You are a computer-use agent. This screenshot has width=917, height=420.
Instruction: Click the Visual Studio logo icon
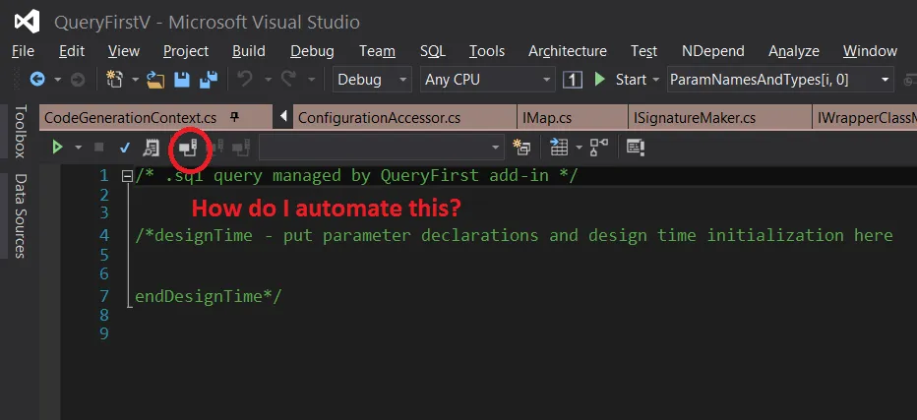tap(27, 23)
